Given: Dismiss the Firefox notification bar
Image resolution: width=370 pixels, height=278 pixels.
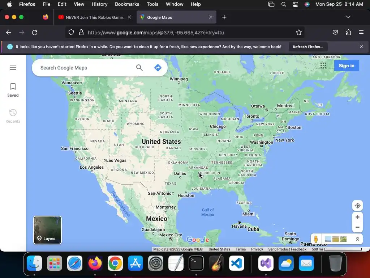Looking at the screenshot, I should point(361,47).
